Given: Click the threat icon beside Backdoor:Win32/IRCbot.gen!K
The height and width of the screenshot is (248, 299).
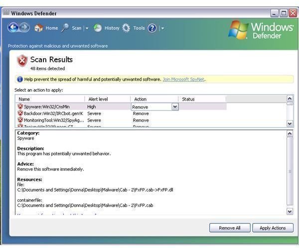Looking at the screenshot, I should pos(20,113).
